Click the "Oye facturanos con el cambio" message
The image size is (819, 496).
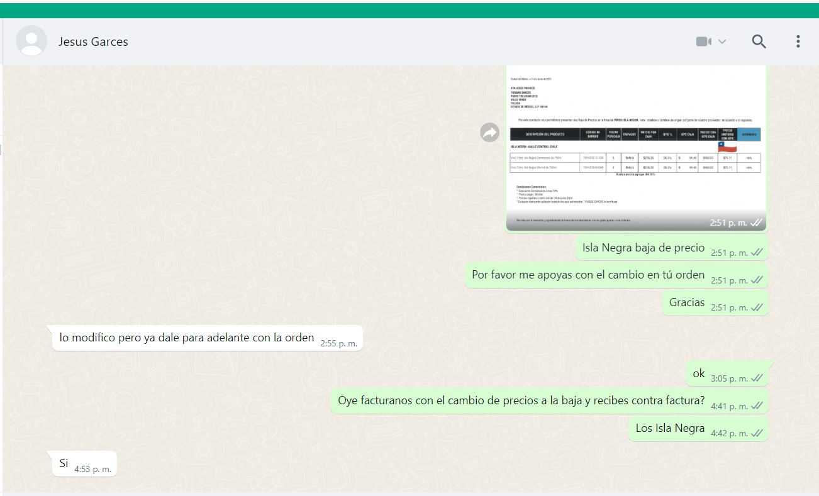(x=521, y=401)
